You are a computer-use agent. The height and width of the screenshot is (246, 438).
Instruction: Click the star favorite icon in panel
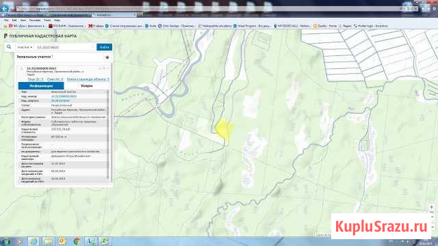coord(107,57)
